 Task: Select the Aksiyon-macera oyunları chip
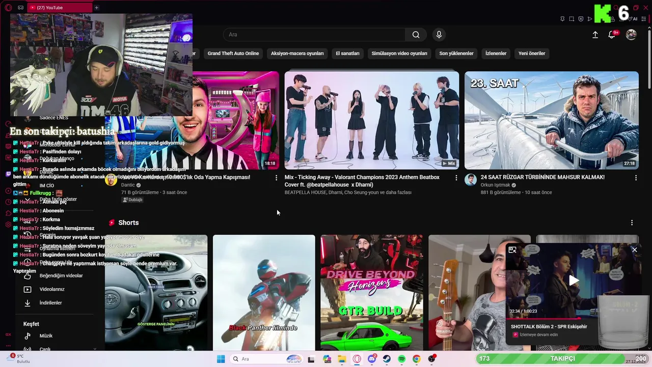tap(297, 54)
